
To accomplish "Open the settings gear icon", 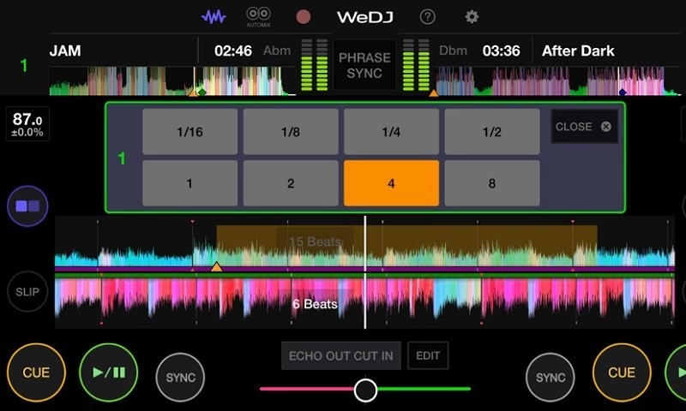I will 472,16.
